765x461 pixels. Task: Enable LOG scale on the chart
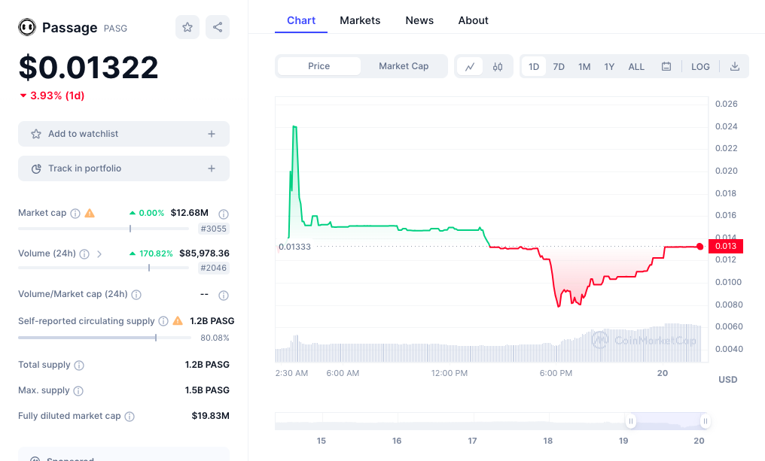point(700,66)
